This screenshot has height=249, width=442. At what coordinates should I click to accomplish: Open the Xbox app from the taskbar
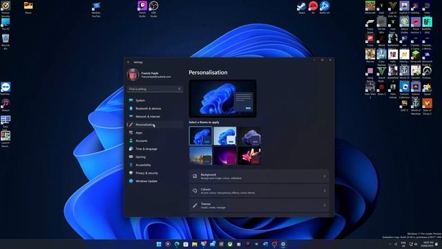pyautogui.click(x=230, y=244)
